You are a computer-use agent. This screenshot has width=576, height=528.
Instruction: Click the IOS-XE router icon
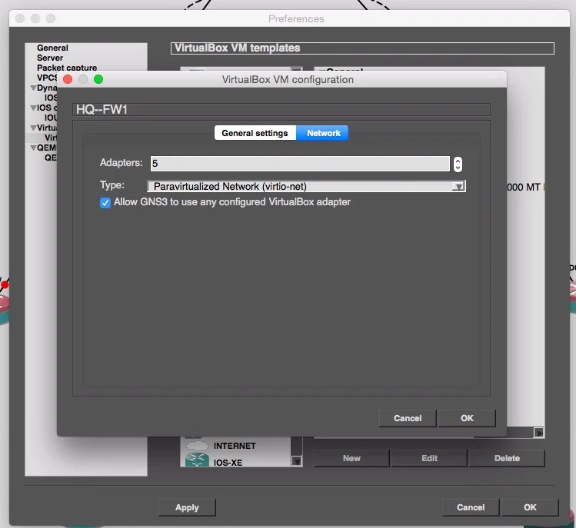(197, 460)
